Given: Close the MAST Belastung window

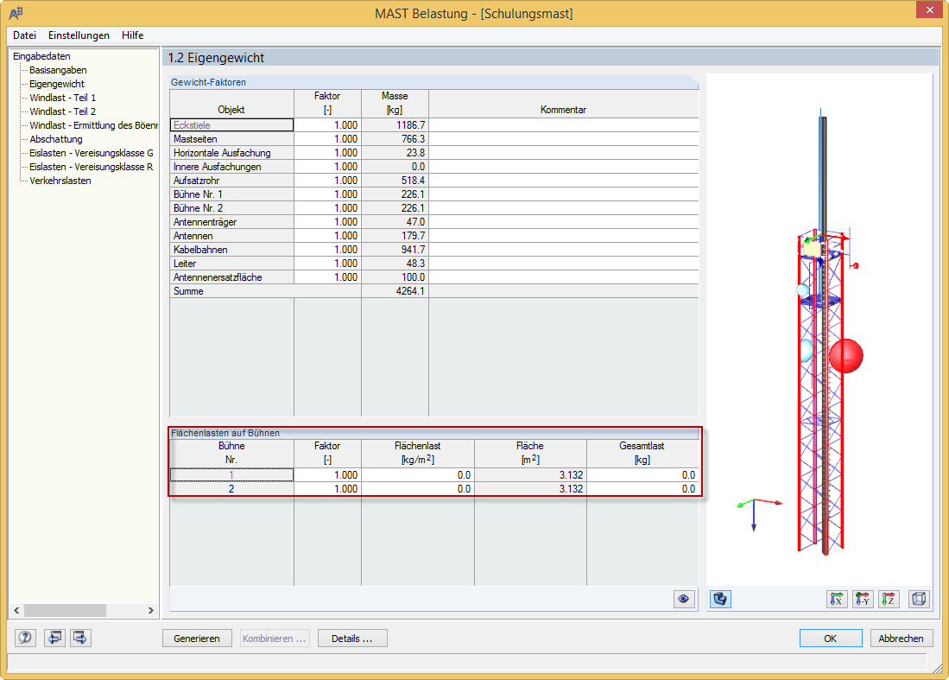Looking at the screenshot, I should [x=929, y=10].
